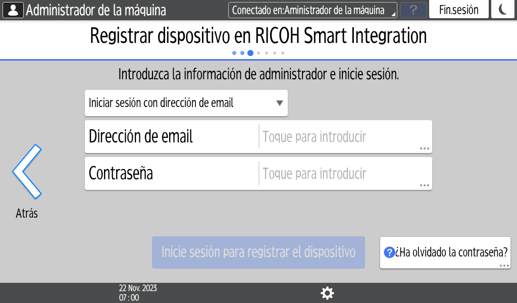Viewport: 517px width, 303px height.
Task: Click the '¿Ha olvidado la contraseña?' text
Action: 451,252
